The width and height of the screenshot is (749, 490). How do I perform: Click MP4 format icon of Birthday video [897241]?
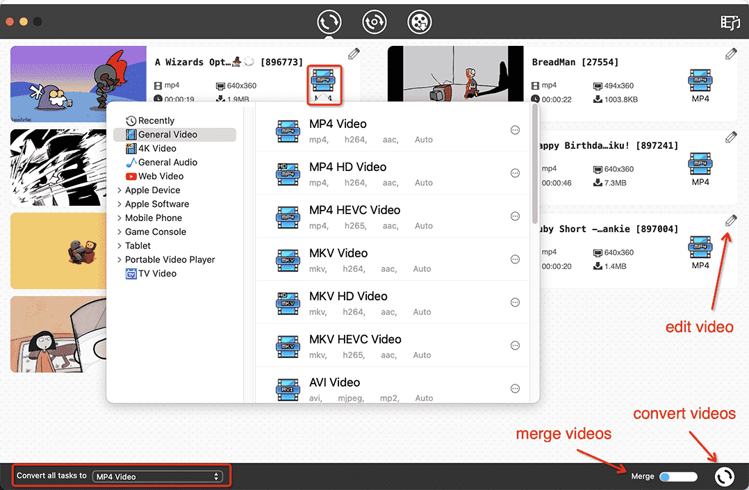[x=700, y=163]
